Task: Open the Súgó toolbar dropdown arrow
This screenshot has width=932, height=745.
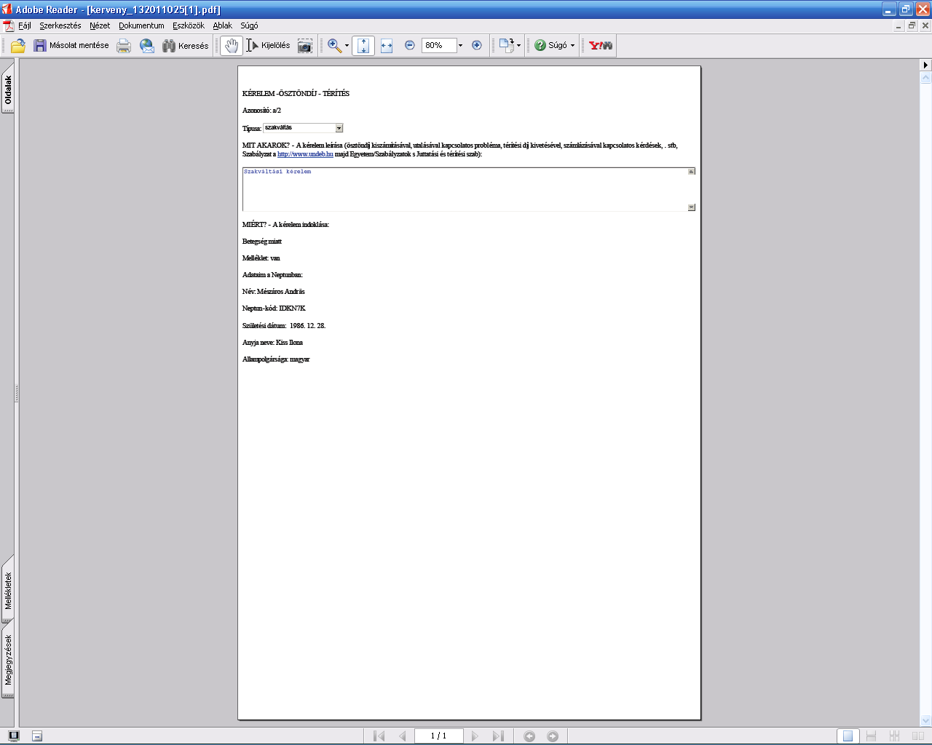Action: [572, 45]
